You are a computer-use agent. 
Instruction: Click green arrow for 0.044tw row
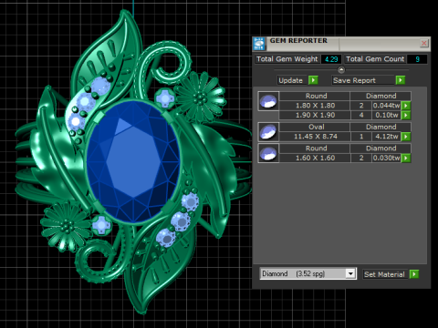pos(406,106)
